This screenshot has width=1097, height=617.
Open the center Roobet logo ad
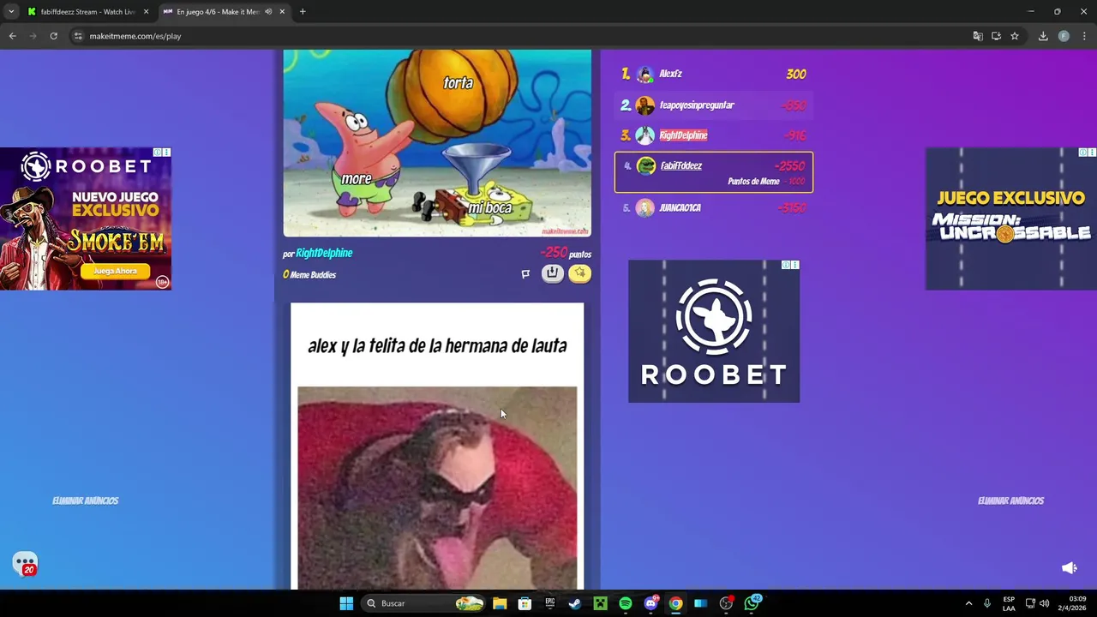click(714, 332)
